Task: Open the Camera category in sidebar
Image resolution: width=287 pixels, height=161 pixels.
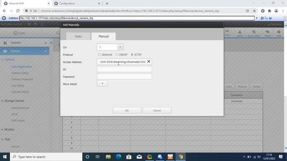Action: 9,59
